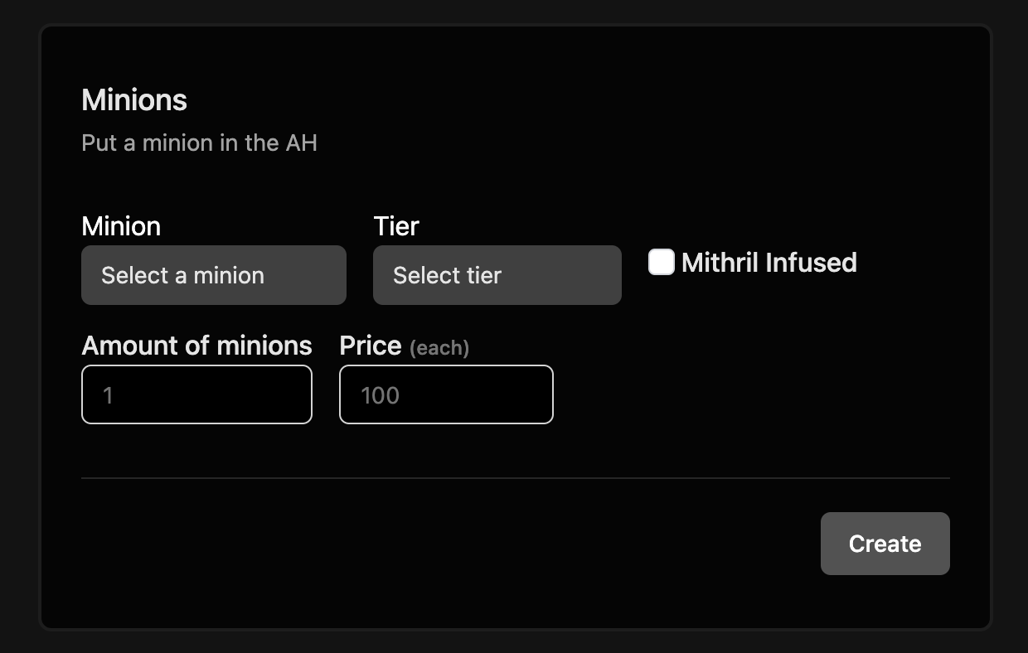Open the "Select a minion" dropdown
1028x653 pixels.
(x=213, y=275)
